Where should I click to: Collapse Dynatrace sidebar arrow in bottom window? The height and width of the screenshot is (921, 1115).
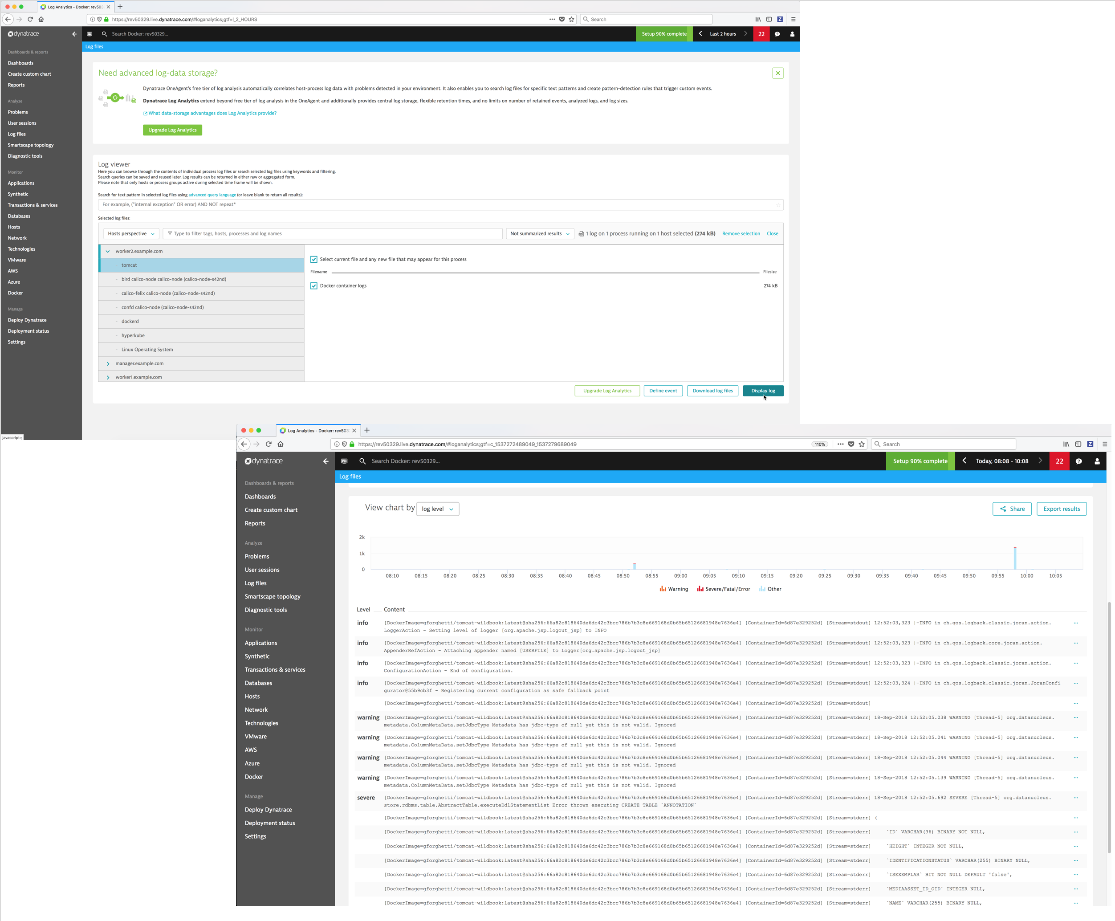click(x=326, y=461)
